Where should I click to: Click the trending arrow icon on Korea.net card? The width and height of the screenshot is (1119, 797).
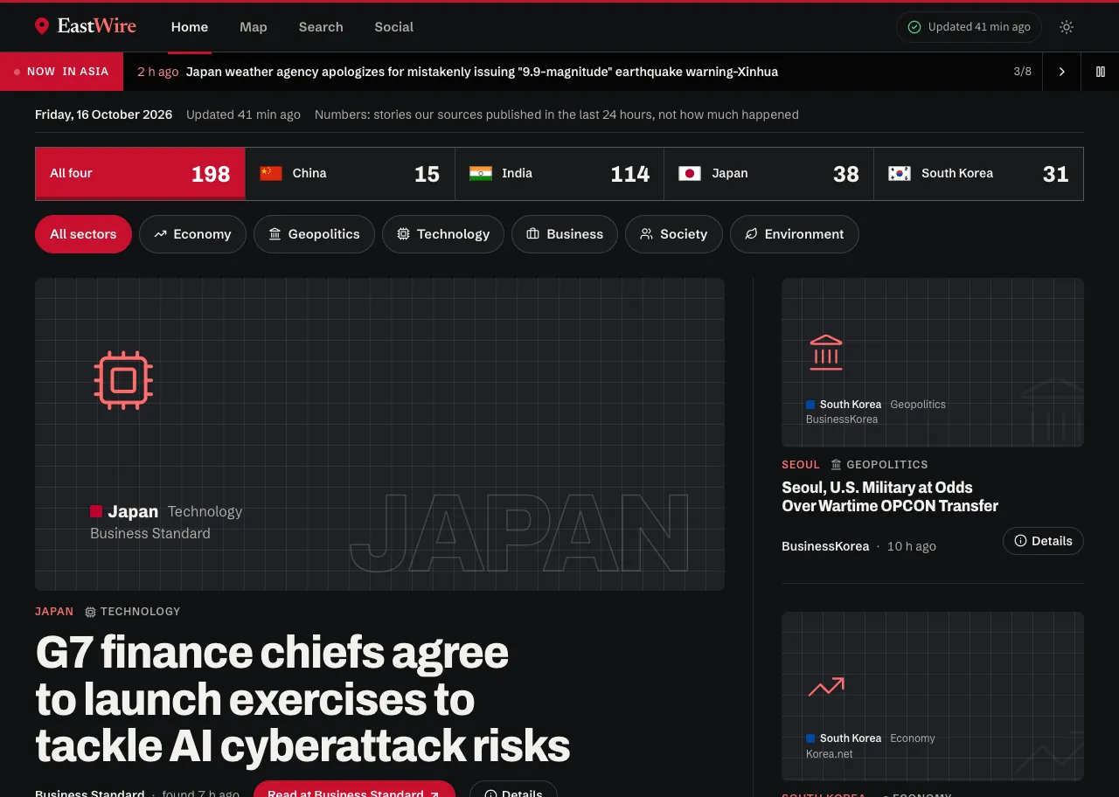coord(826,687)
